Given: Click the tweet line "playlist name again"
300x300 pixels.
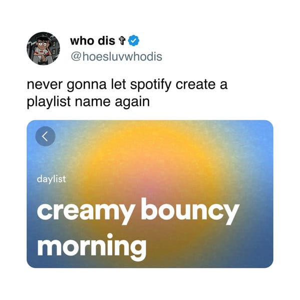Looking at the screenshot, I should click(x=88, y=102).
